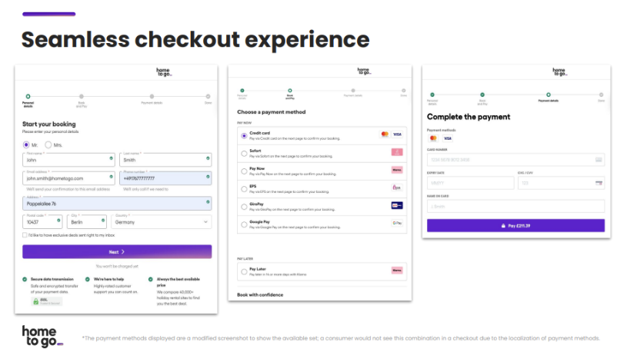
Task: Click the Sofort pink logo icon
Action: (x=397, y=152)
